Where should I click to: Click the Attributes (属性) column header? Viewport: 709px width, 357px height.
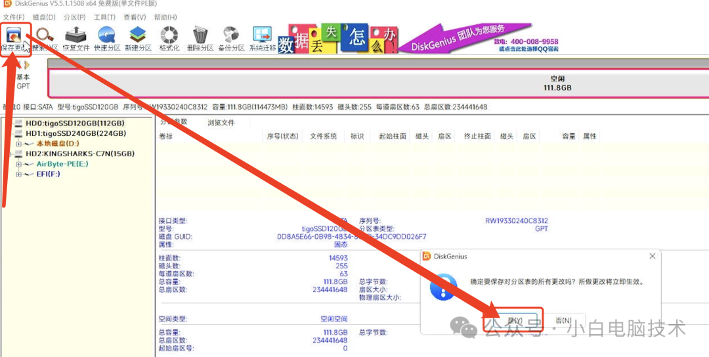point(590,136)
